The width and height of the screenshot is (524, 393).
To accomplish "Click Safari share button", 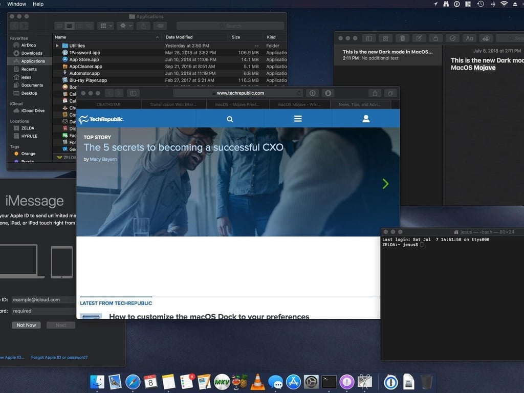I will click(x=375, y=93).
